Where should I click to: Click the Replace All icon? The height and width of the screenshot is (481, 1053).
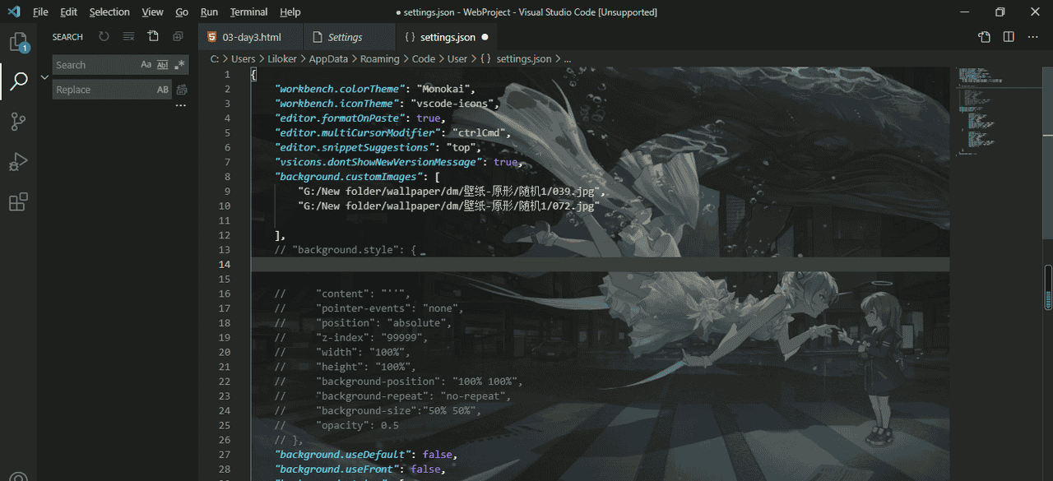pos(182,90)
